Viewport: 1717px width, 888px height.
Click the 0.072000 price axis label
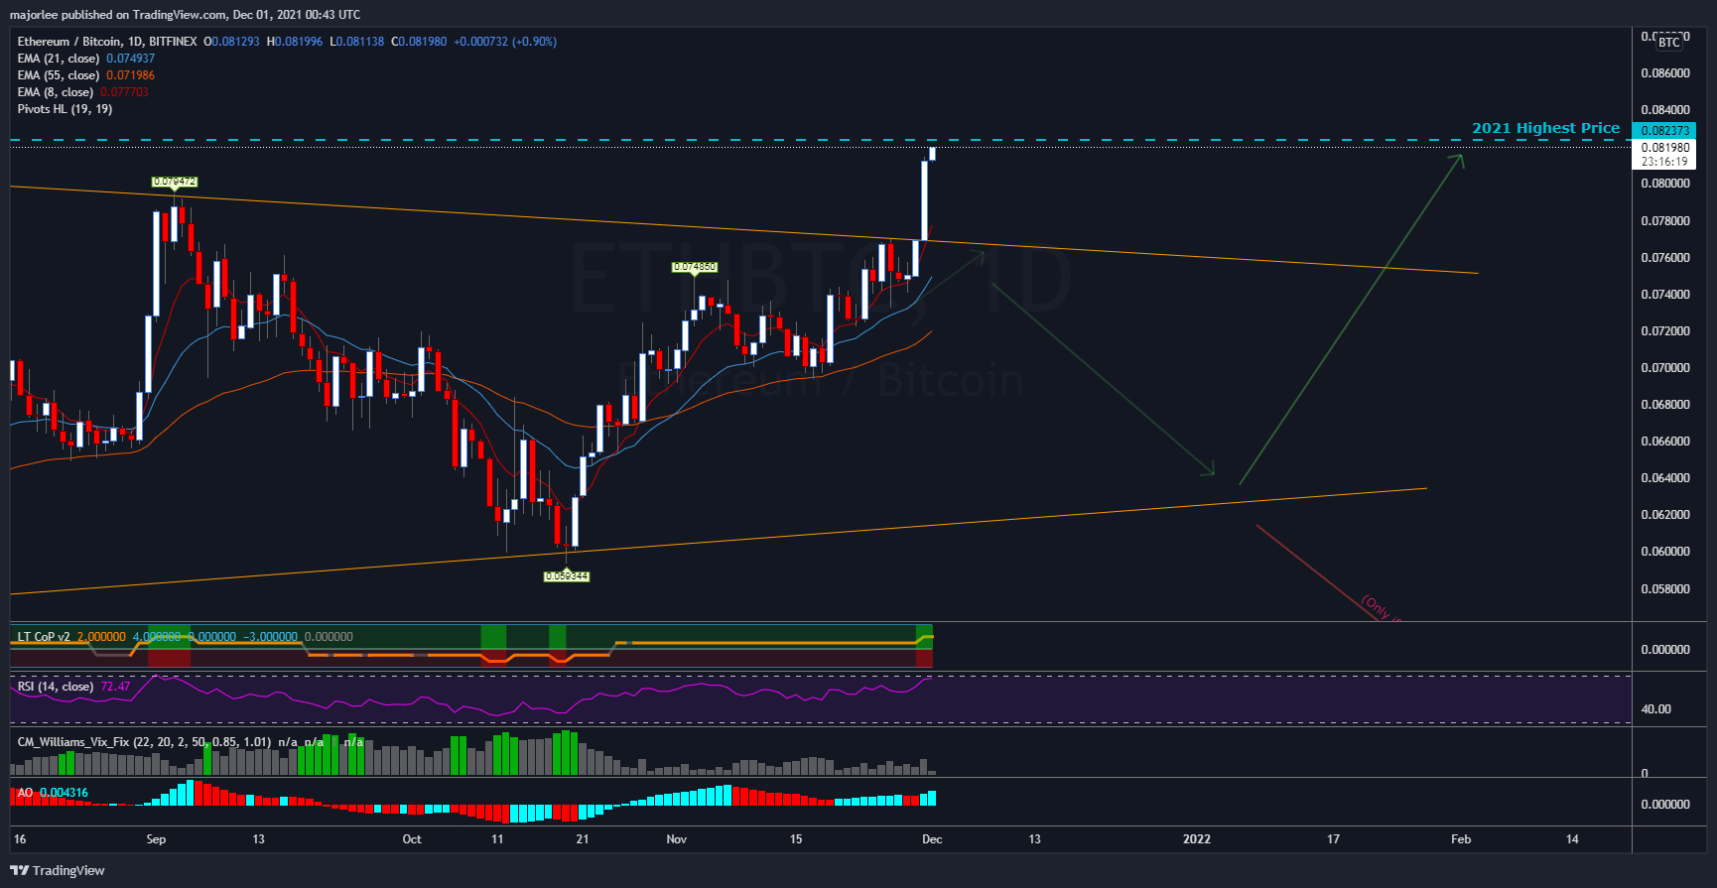1665,331
